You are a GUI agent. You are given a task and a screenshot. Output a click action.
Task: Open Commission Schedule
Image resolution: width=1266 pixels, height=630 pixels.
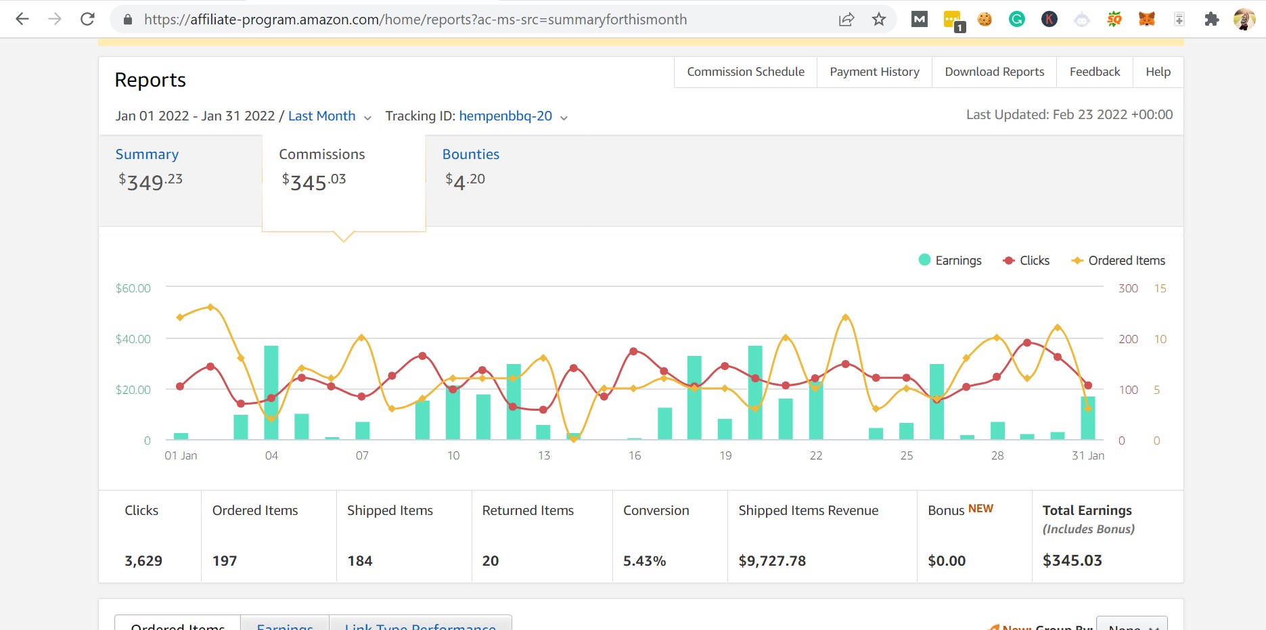point(746,72)
